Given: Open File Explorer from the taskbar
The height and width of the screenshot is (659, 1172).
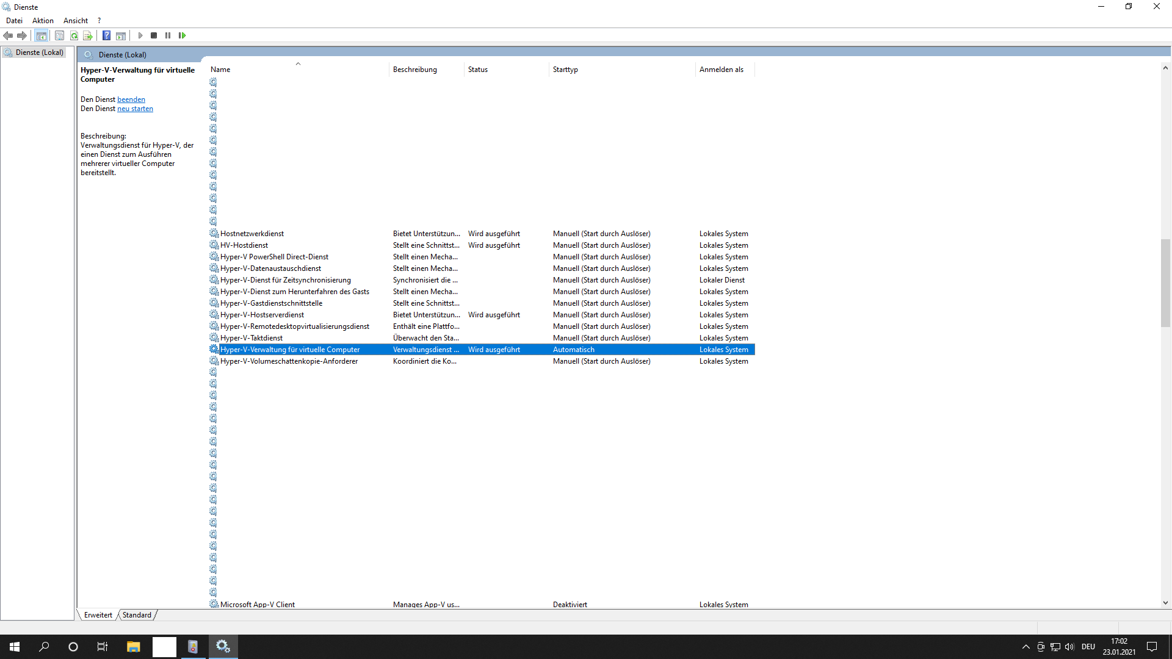Looking at the screenshot, I should tap(133, 647).
